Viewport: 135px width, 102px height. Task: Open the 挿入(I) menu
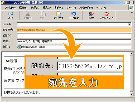[47, 8]
